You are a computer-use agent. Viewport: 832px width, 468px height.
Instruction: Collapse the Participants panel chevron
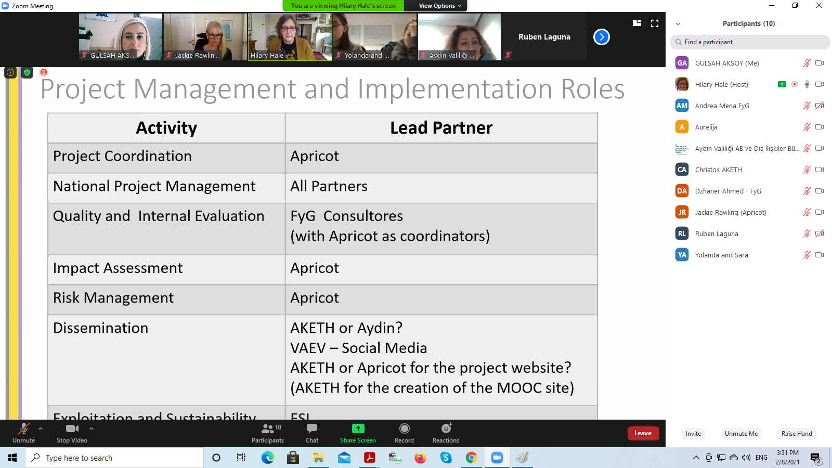(x=678, y=24)
